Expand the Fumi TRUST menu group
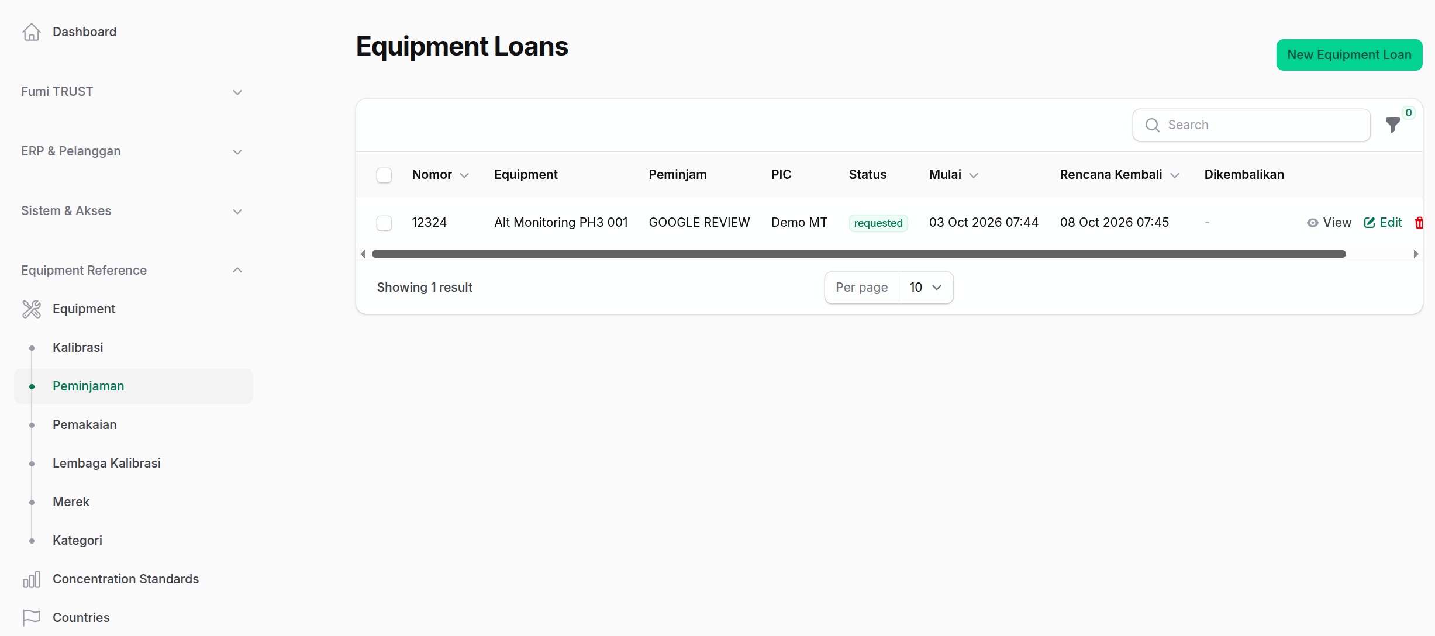The image size is (1435, 636). click(132, 92)
